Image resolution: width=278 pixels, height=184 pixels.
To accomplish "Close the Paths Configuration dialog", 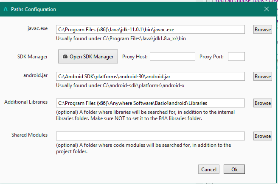I will 267,9.
